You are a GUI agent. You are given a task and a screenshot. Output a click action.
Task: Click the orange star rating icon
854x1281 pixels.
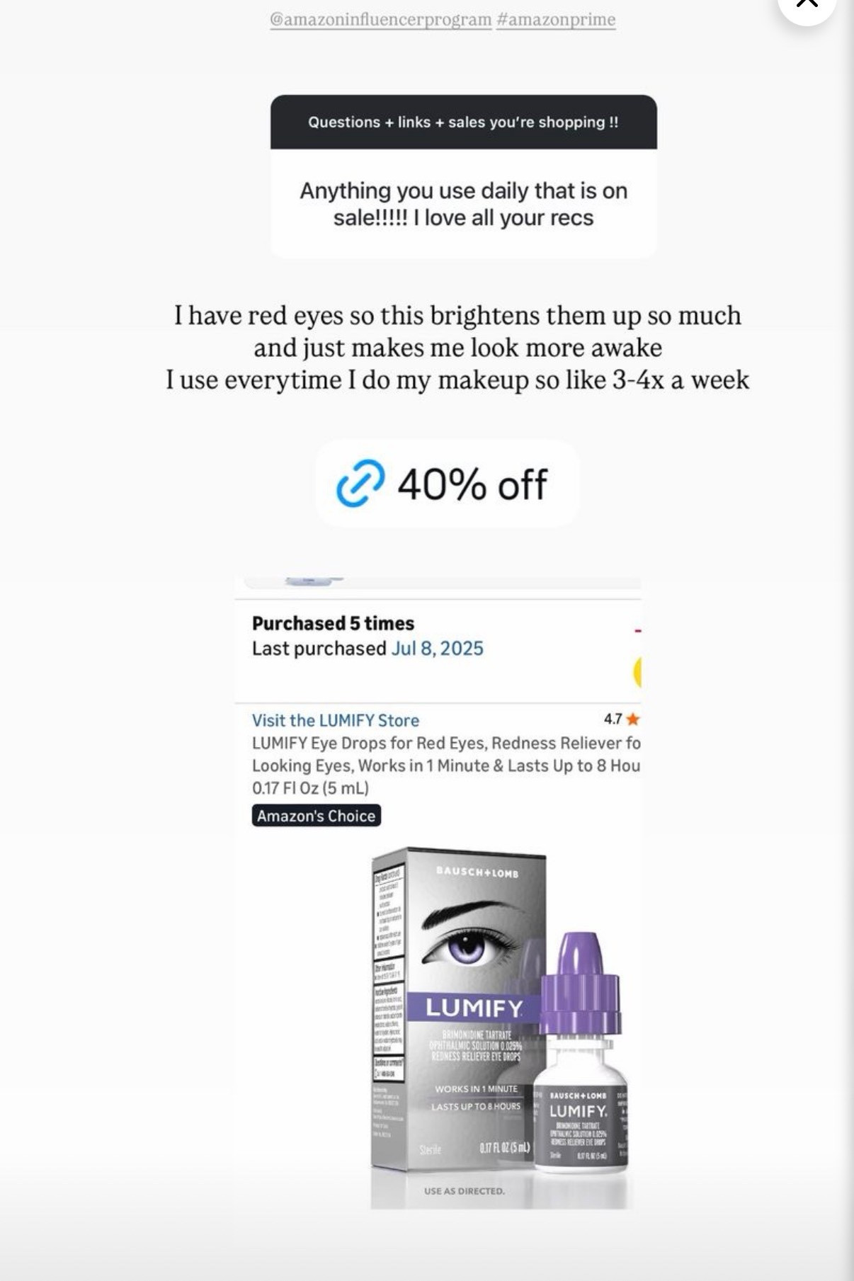click(633, 719)
